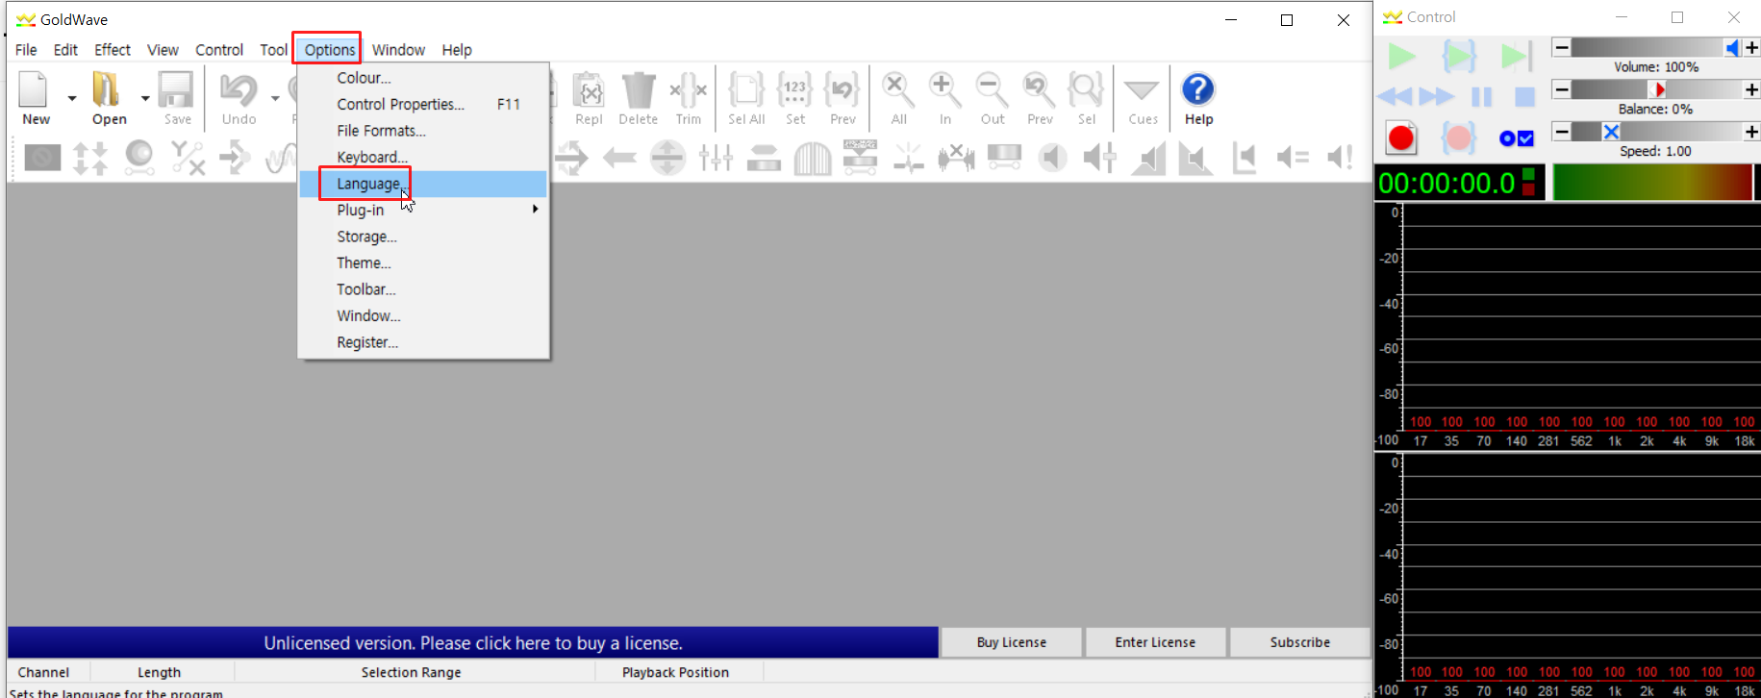The width and height of the screenshot is (1761, 698).
Task: Open Control Properties menu entry
Action: point(423,104)
